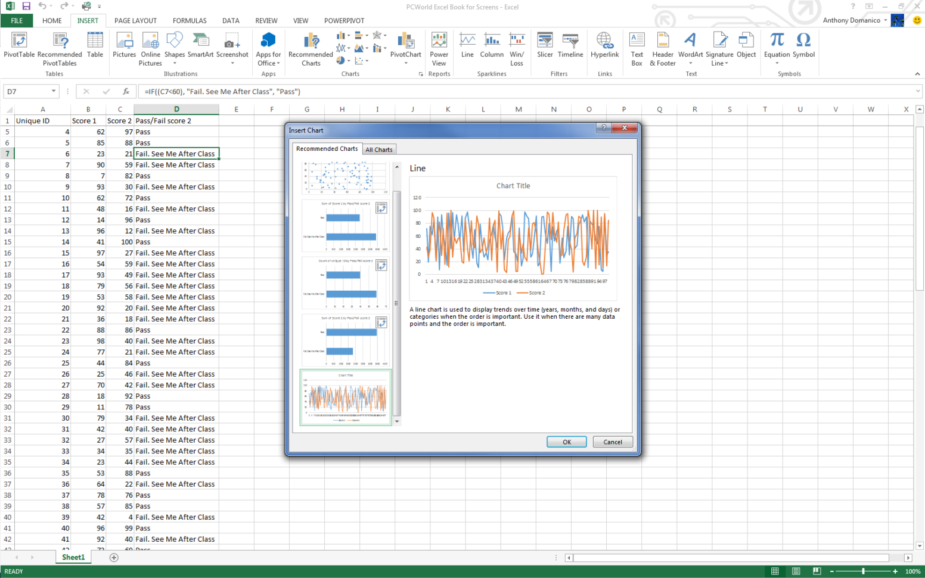Confirm chart insertion with OK
The height and width of the screenshot is (578, 925).
pos(566,442)
